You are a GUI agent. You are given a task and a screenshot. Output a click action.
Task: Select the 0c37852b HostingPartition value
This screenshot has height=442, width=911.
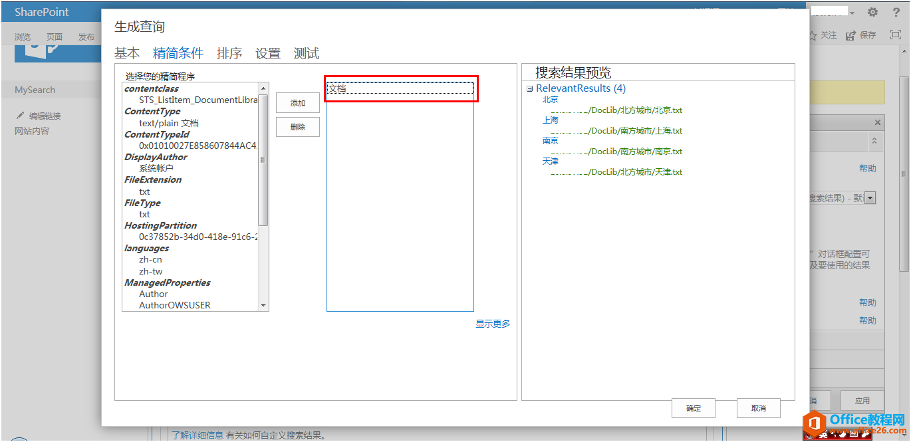tap(198, 237)
